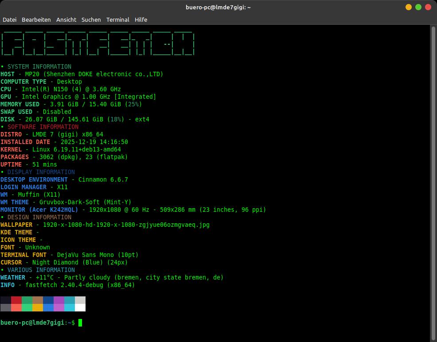Open the Suchen menu

coord(91,20)
